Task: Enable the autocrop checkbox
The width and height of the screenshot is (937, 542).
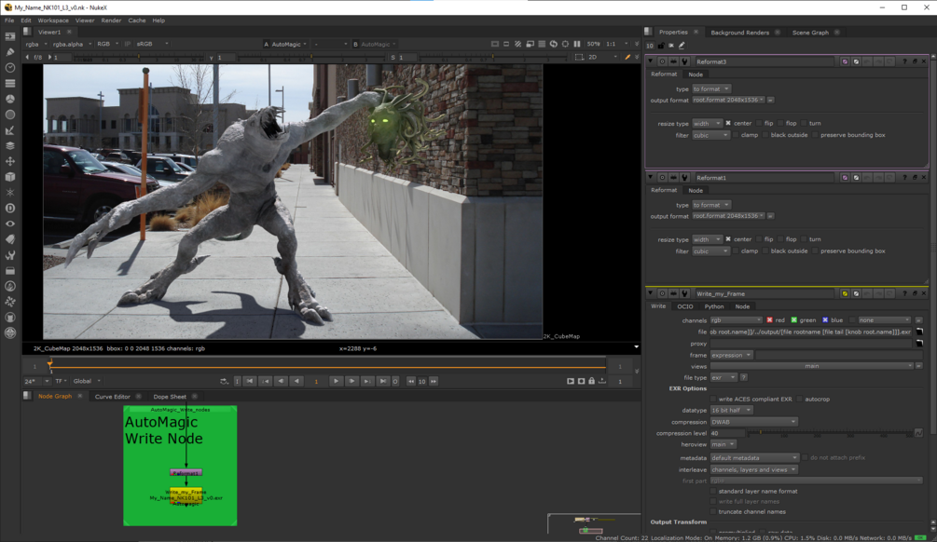Action: [800, 399]
